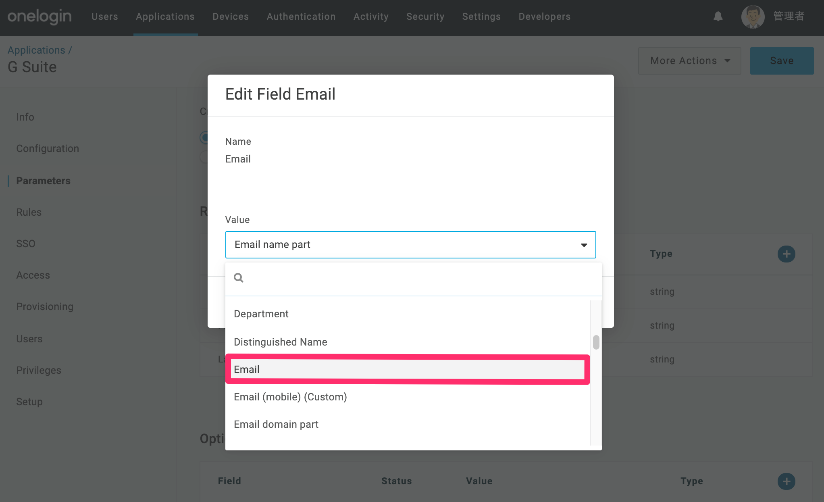824x502 pixels.
Task: Open the Rules sidebar tab
Action: click(29, 212)
